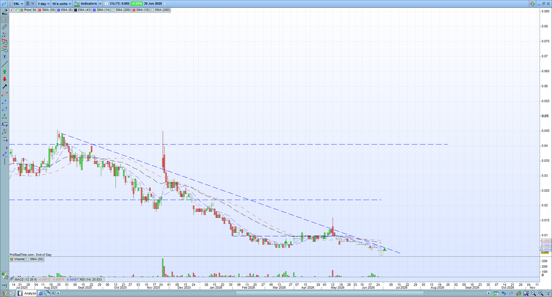Switch to weekly W timeframe toggle

pyautogui.click(x=33, y=3)
